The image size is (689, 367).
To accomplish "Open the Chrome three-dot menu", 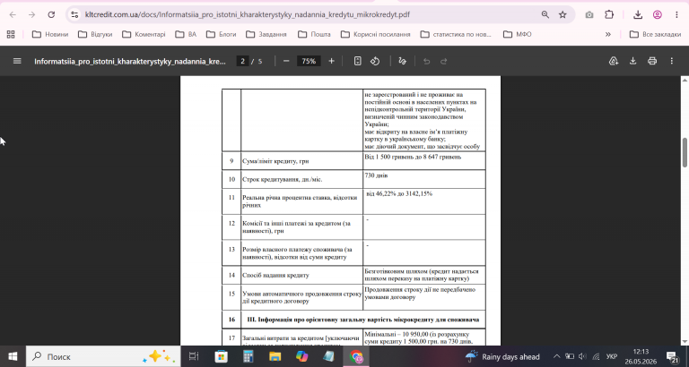I will (x=676, y=14).
